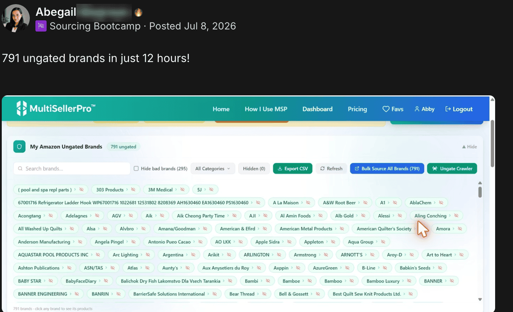This screenshot has width=513, height=312.
Task: Go to the Home nav item
Action: click(x=221, y=109)
